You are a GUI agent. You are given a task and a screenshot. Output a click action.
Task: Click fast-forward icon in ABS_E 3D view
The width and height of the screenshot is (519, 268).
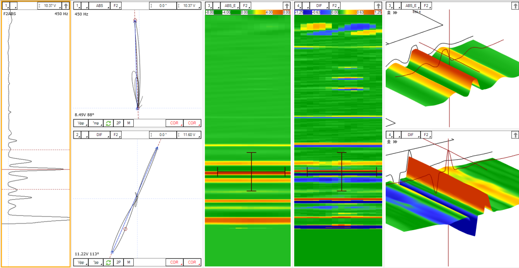point(395,13)
